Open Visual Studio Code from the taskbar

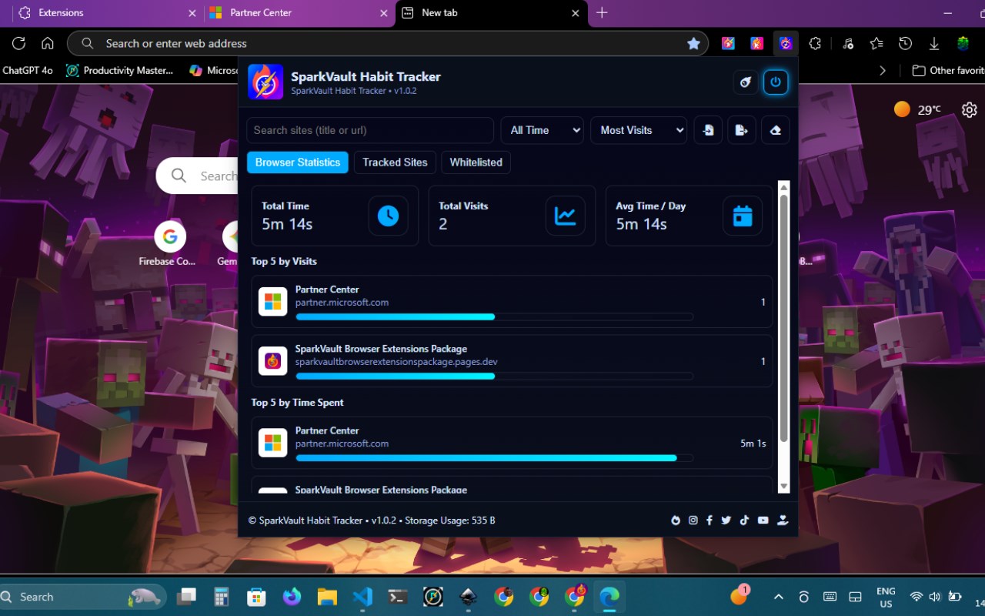(x=362, y=597)
